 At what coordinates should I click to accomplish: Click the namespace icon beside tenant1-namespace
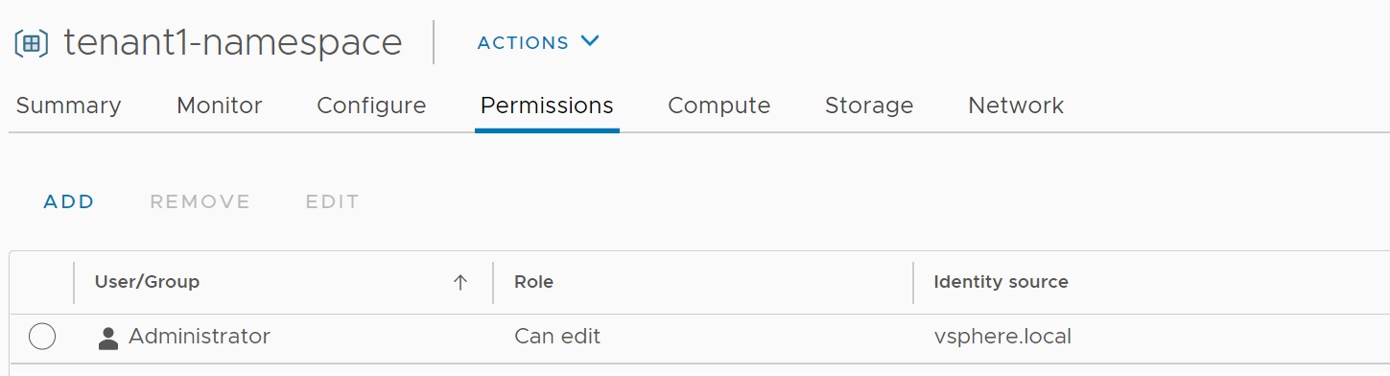[32, 43]
